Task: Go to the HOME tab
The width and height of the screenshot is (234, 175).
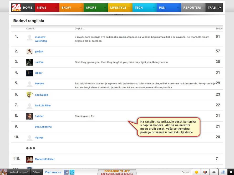Action: (28, 8)
